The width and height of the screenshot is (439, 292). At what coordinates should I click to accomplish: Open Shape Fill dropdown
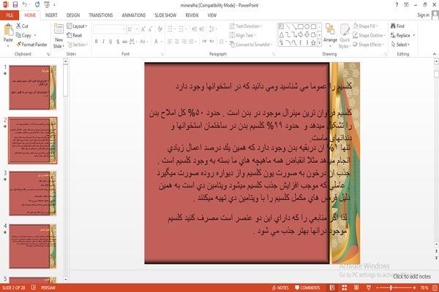[x=365, y=26]
